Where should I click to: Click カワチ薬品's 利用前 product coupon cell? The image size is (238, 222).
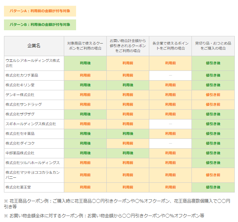85,76
